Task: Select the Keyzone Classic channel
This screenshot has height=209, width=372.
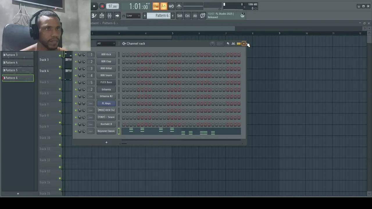Action: coord(106,131)
